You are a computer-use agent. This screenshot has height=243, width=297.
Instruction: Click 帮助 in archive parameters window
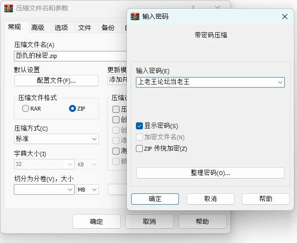coord(202,222)
